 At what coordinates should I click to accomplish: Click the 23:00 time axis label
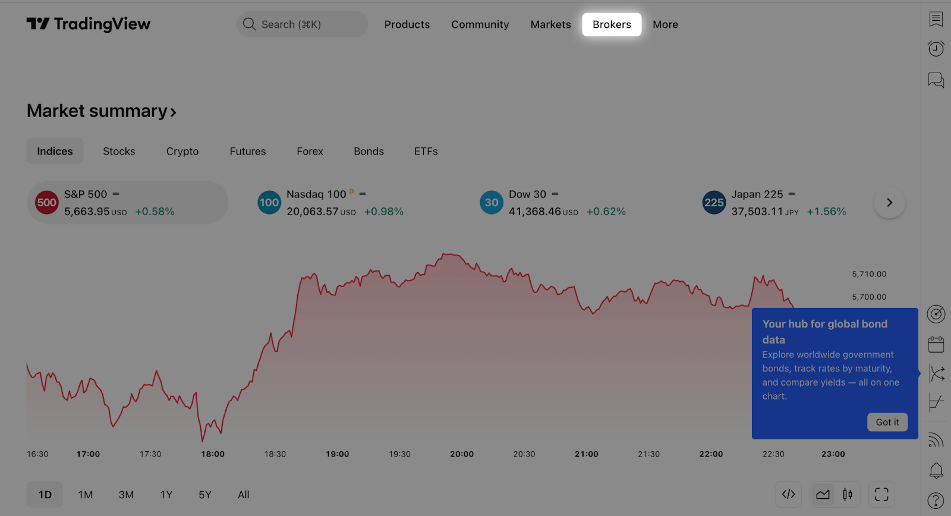(833, 454)
